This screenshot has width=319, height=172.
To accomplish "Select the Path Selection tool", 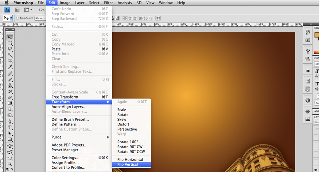I will (10, 133).
